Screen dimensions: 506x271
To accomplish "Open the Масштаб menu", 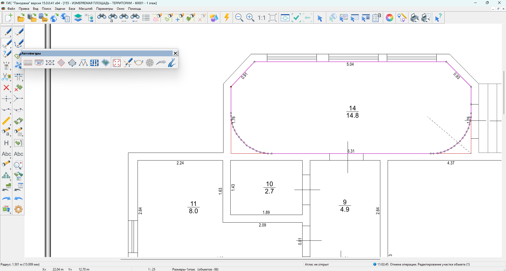I will (85, 9).
